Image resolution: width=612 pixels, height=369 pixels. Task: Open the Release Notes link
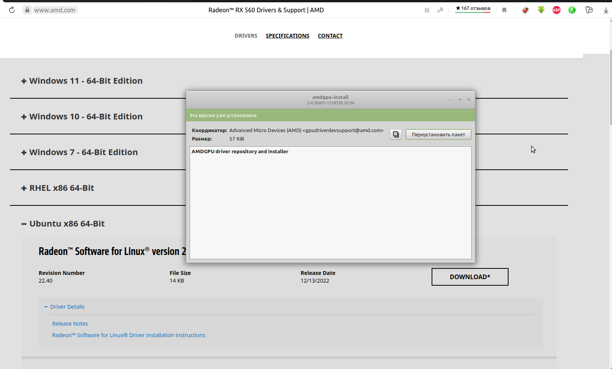tap(70, 324)
